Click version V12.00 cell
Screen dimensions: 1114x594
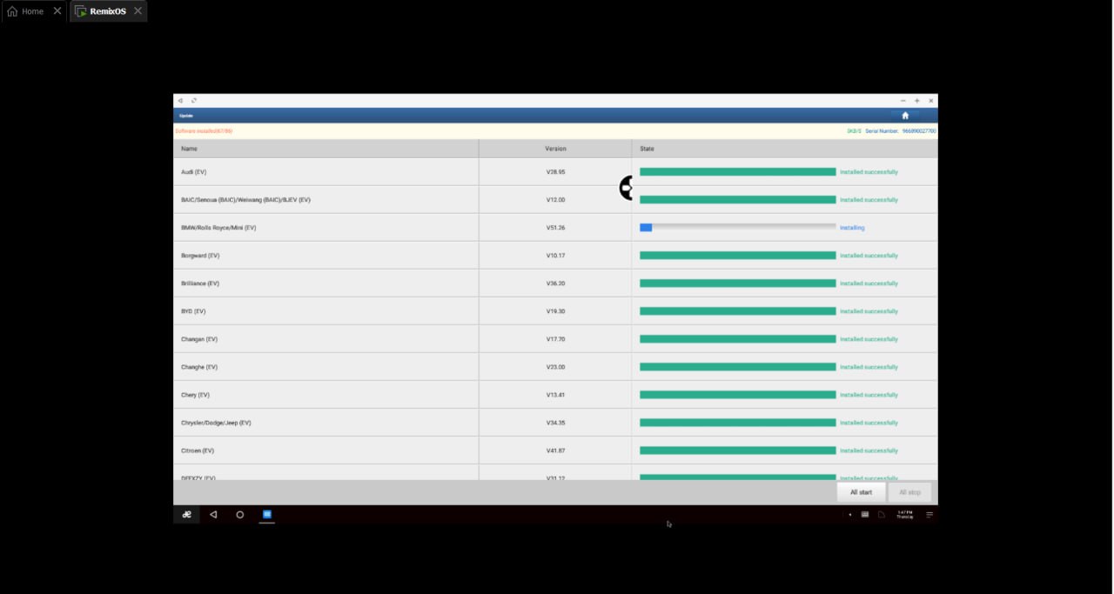[555, 200]
